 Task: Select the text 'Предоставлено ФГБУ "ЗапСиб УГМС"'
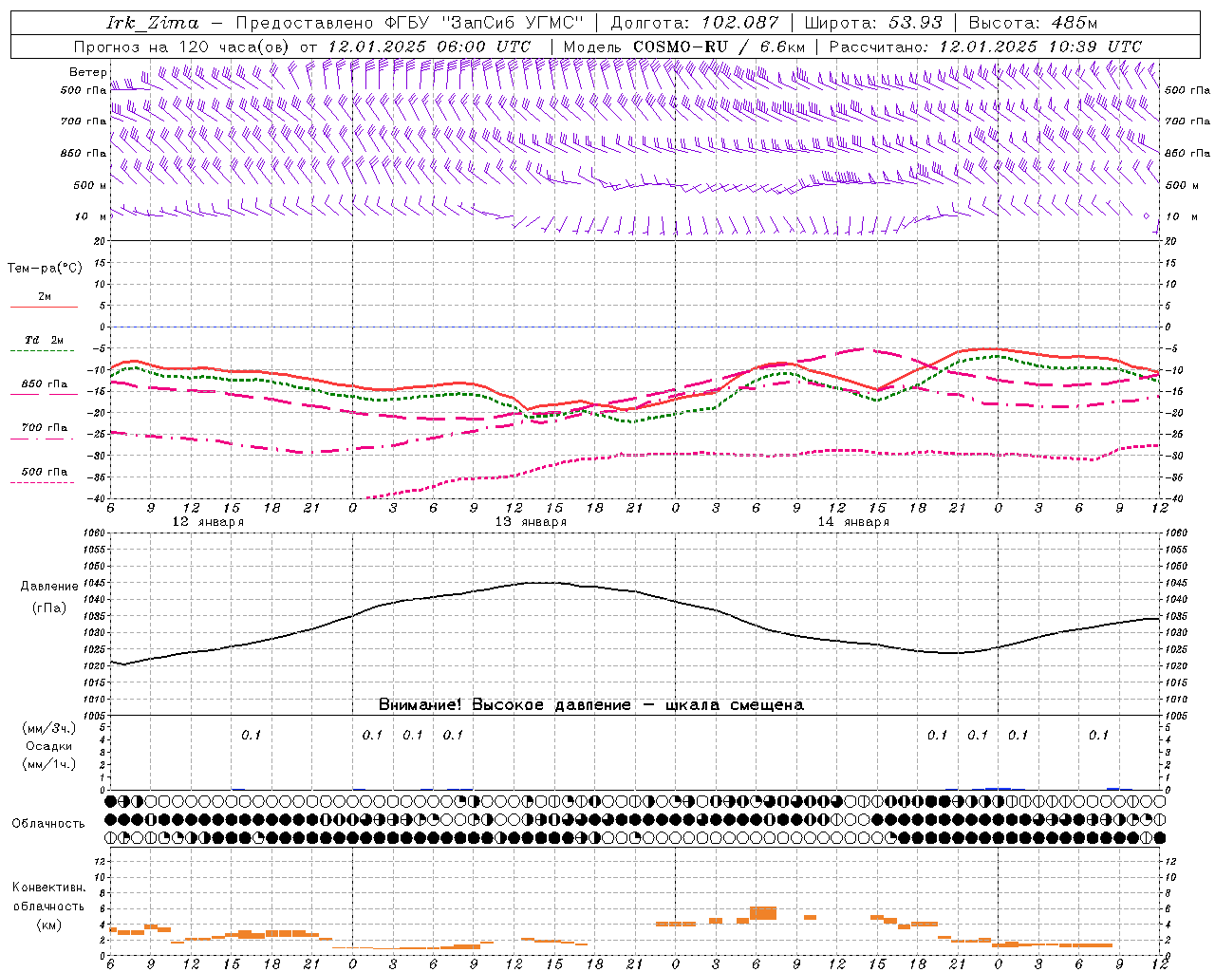click(x=409, y=23)
